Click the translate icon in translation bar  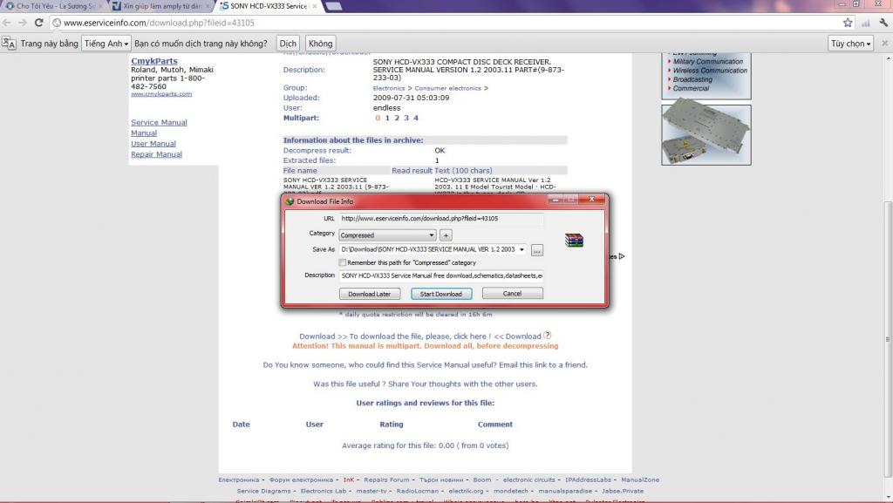click(x=9, y=44)
